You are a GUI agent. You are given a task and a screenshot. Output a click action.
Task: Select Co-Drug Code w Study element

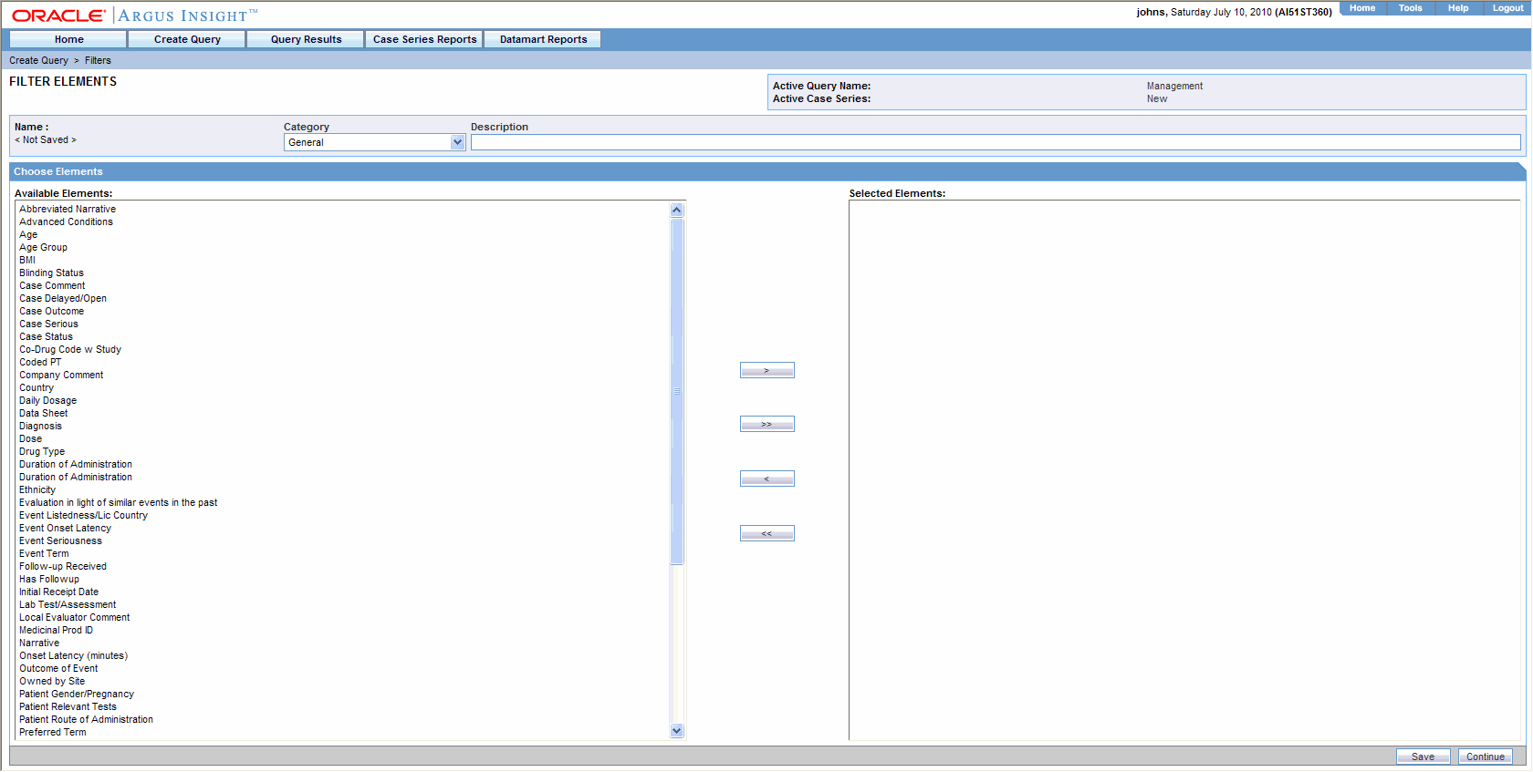coord(70,349)
